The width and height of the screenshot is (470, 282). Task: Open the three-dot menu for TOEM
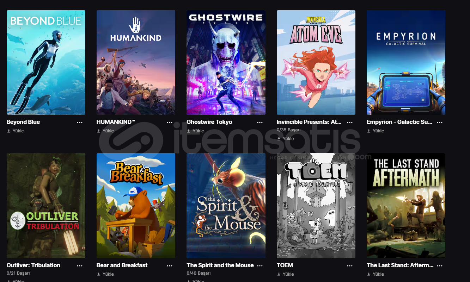(350, 266)
